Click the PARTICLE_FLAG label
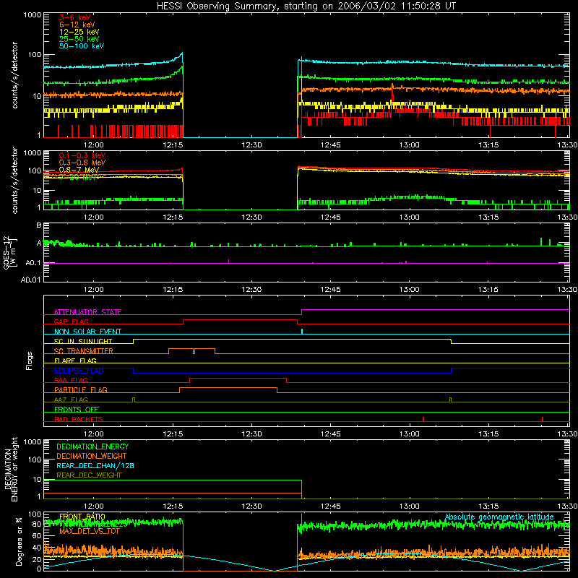 point(81,390)
